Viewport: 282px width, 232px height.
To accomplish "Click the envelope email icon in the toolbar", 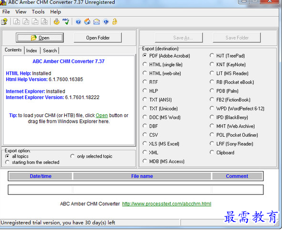I will point(97,22).
